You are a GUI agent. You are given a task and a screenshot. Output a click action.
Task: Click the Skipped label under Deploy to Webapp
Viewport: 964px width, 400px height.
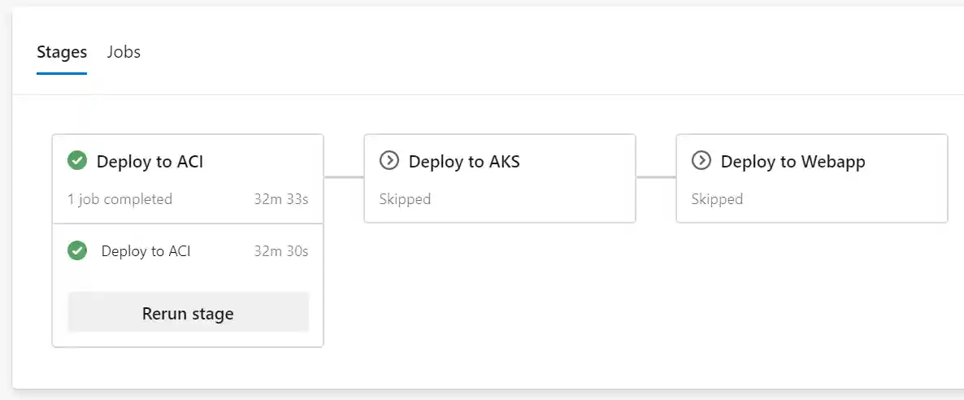[717, 199]
